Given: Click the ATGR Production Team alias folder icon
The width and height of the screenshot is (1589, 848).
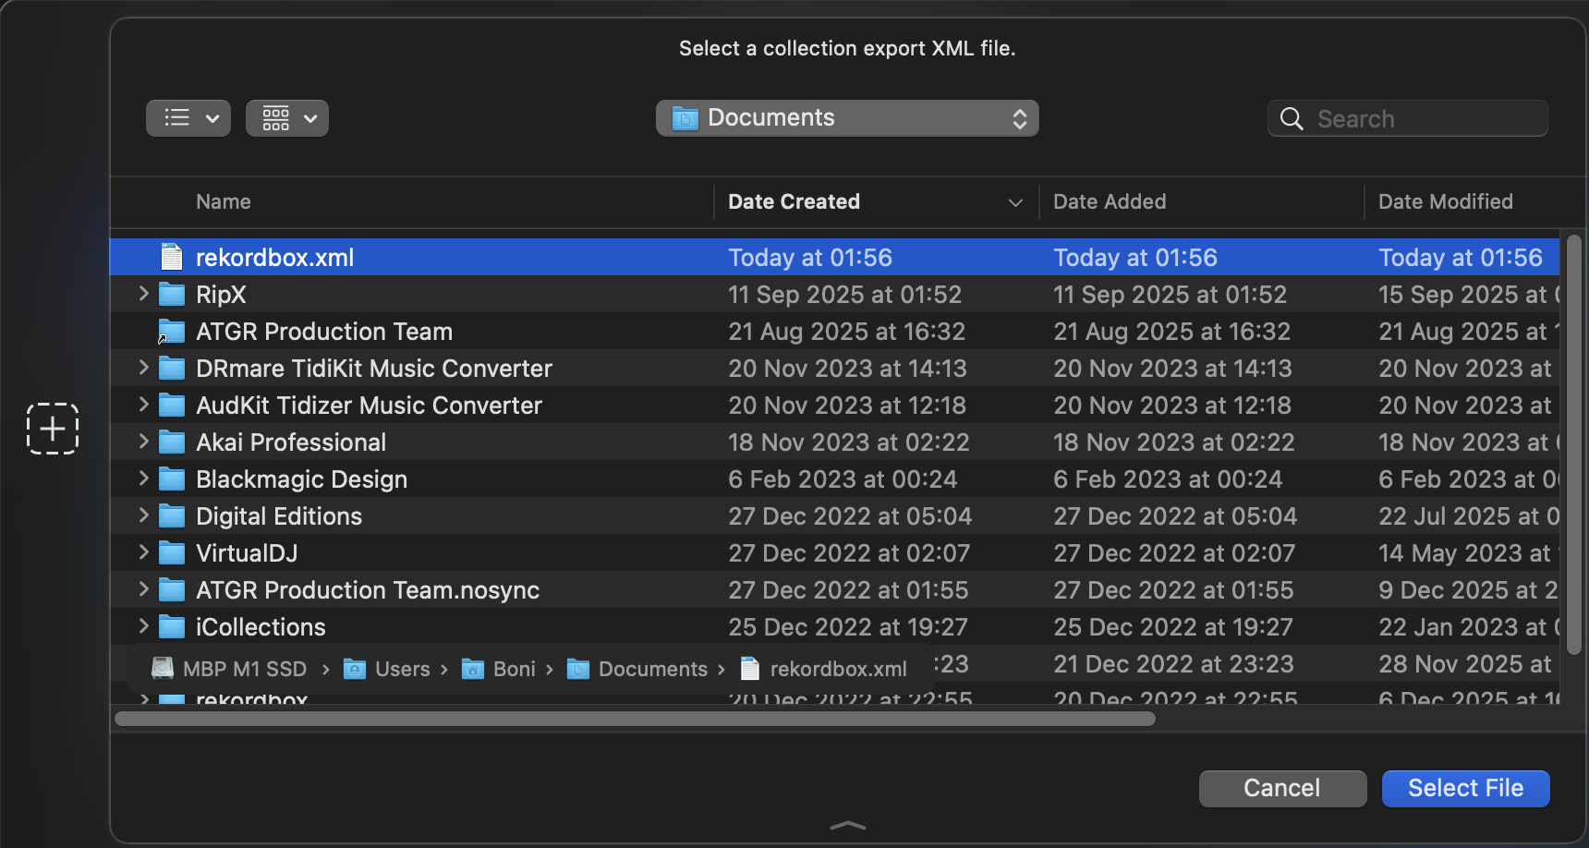Looking at the screenshot, I should (172, 332).
